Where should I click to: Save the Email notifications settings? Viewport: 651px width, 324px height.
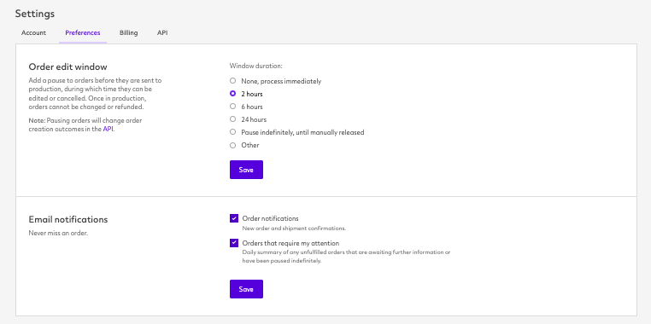(x=246, y=289)
